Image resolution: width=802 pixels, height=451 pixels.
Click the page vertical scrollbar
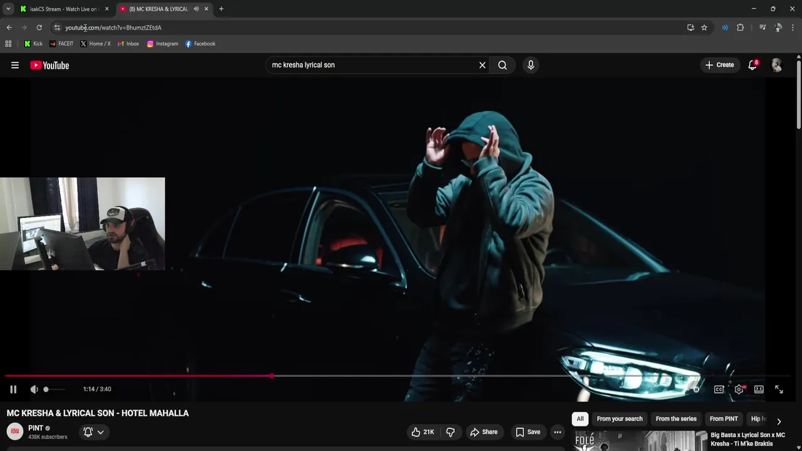click(798, 94)
